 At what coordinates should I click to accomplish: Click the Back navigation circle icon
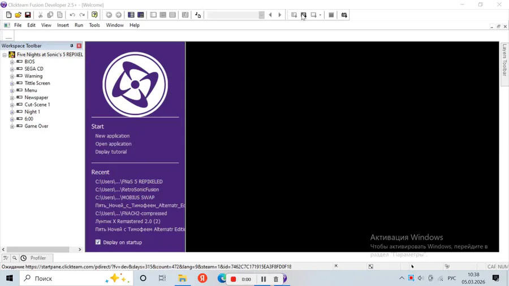(109, 15)
